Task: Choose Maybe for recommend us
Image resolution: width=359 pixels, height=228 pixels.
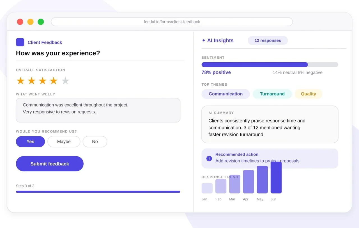Action: coord(64,142)
